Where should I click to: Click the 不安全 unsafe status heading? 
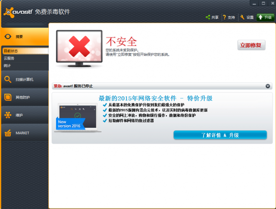pos(121,41)
